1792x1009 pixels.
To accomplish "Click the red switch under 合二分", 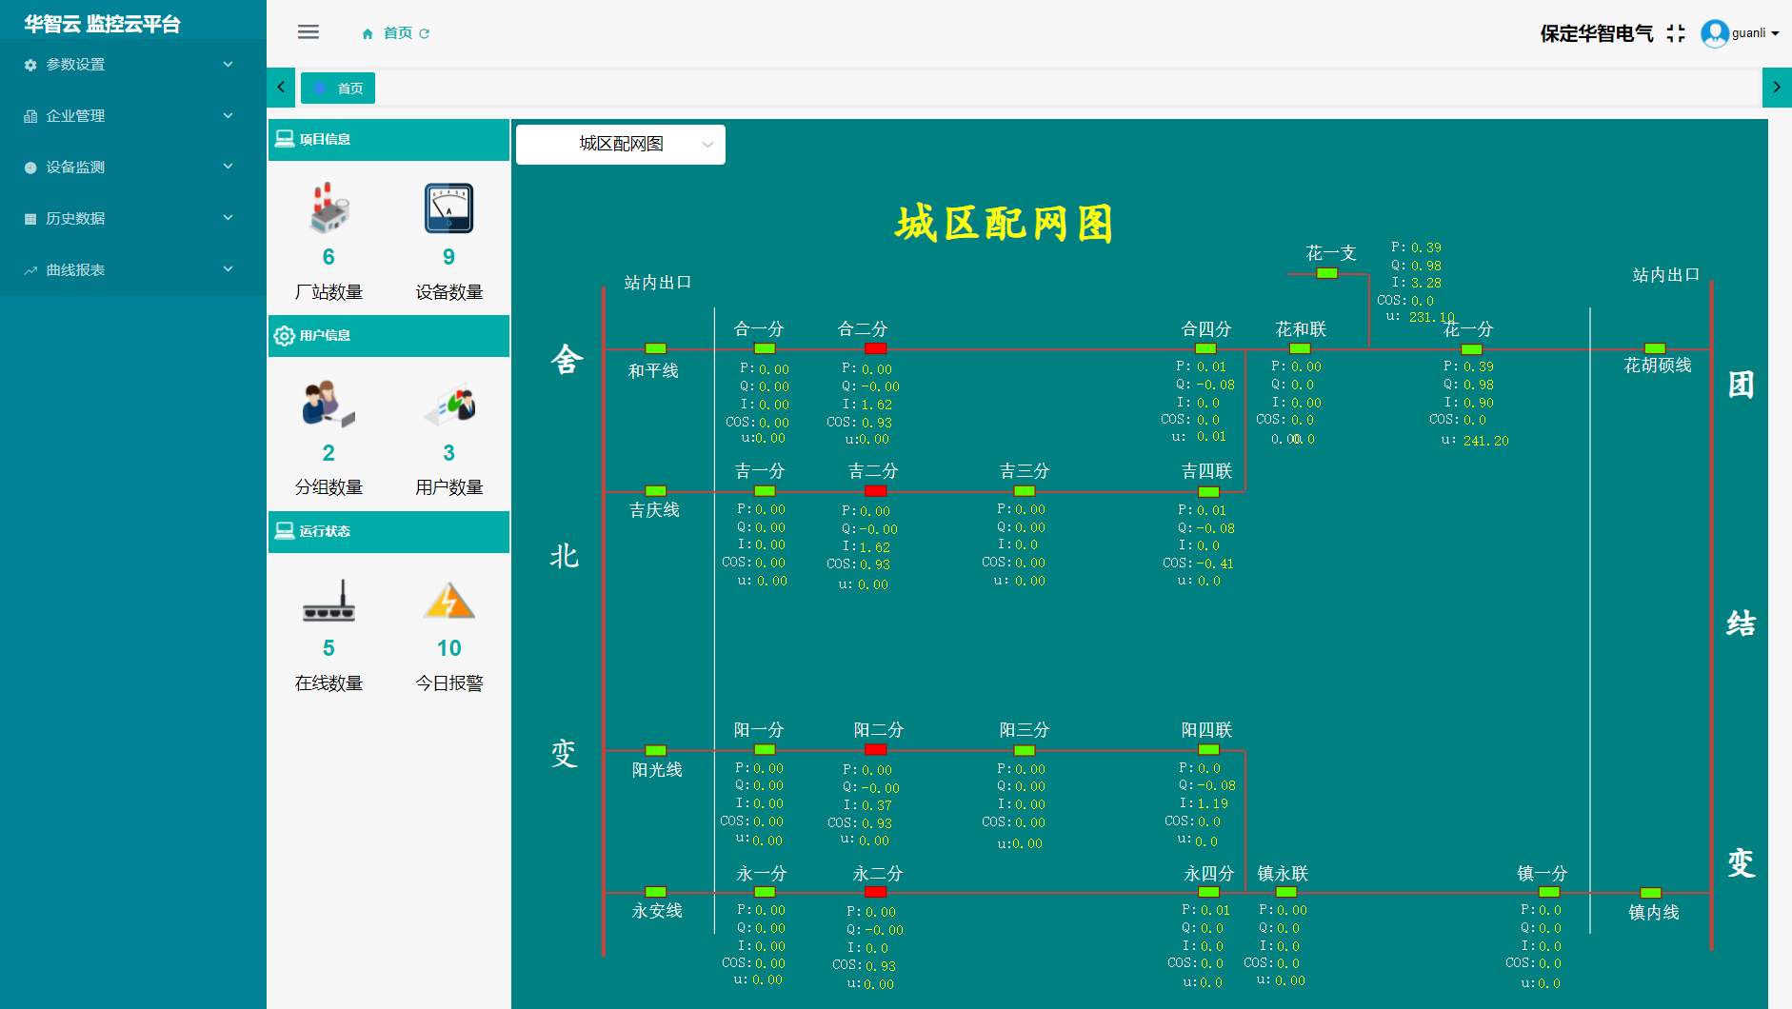I will pos(876,348).
